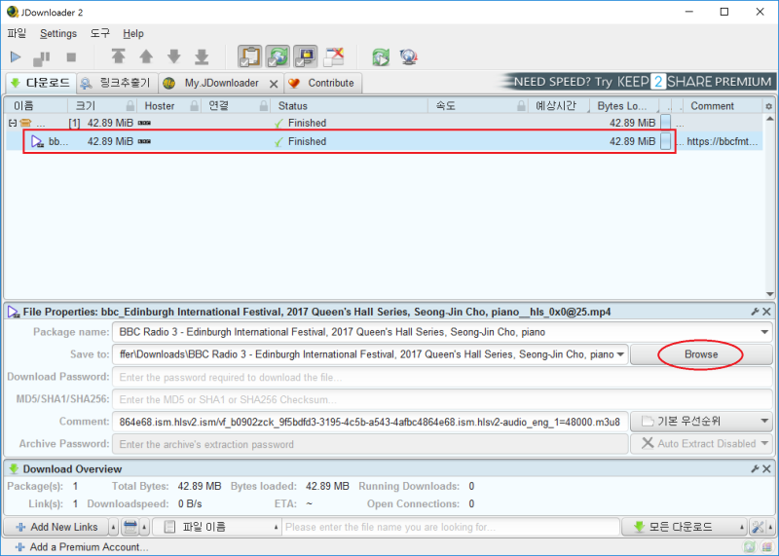Close the My.JDownloader tab
Image resolution: width=779 pixels, height=556 pixels.
274,84
